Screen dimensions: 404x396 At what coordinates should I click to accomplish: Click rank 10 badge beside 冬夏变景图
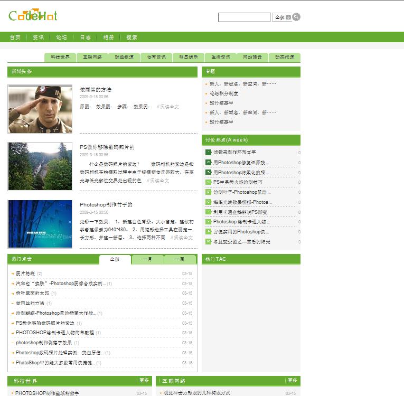[x=208, y=242]
